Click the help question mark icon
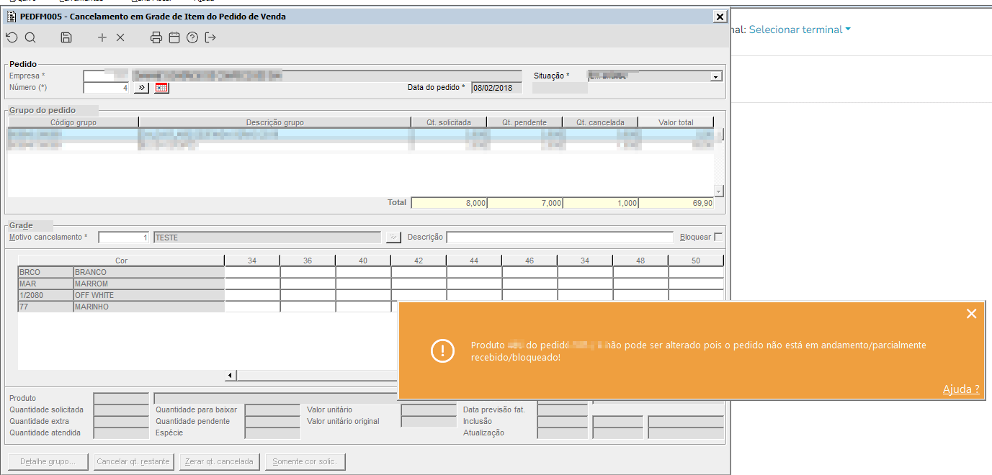Screen dimensions: 992x475 [192, 38]
